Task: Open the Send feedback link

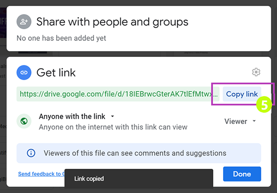Action: click(x=41, y=174)
